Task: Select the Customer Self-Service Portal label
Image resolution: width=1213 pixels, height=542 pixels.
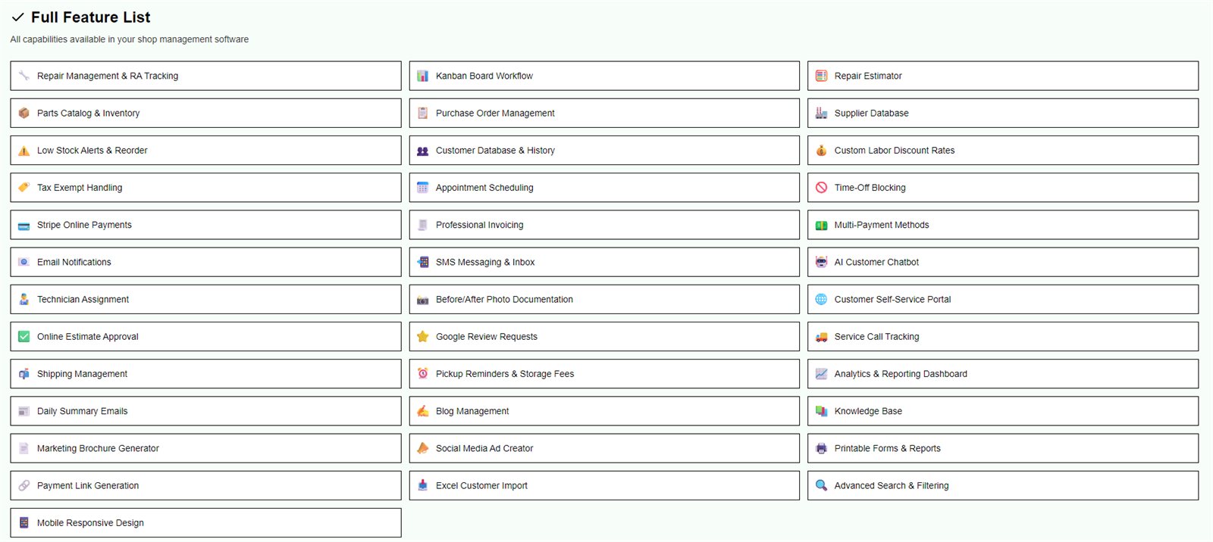Action: [892, 299]
